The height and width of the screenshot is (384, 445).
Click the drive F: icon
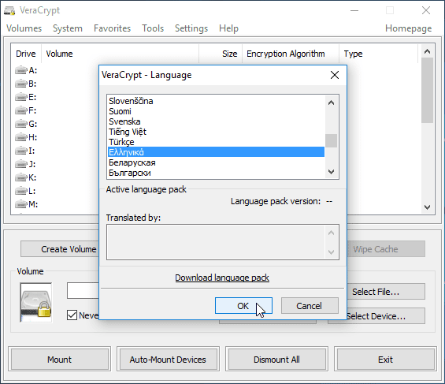[21, 110]
